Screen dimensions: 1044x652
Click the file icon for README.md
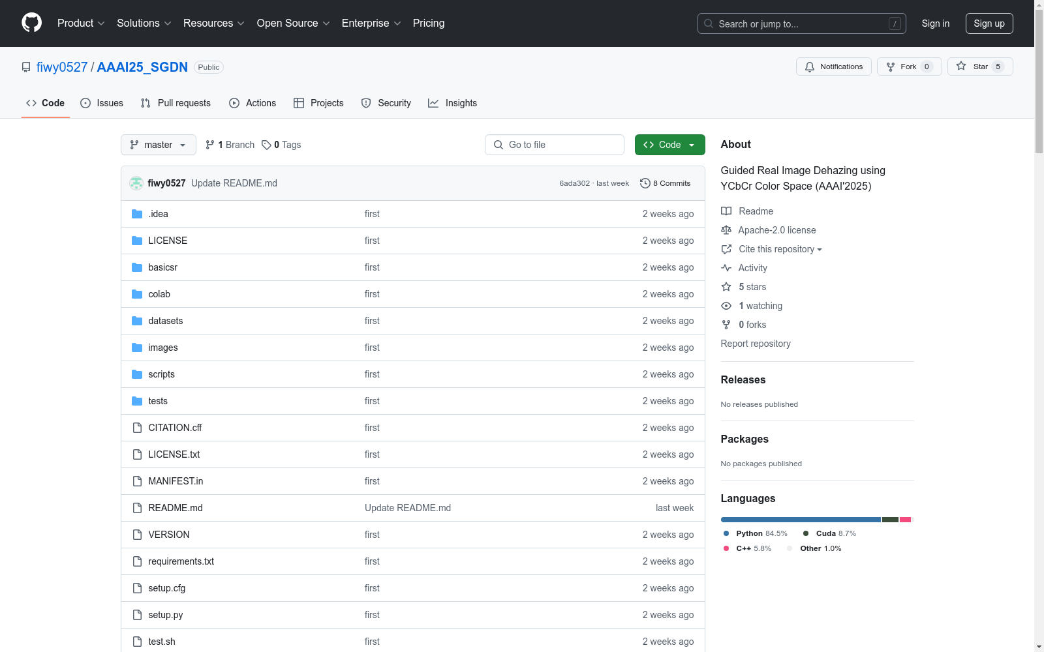point(137,508)
